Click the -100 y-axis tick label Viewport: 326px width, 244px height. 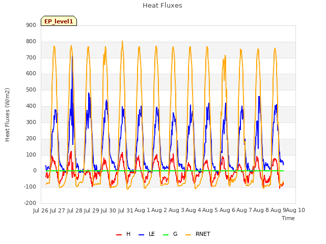[x=30, y=187]
